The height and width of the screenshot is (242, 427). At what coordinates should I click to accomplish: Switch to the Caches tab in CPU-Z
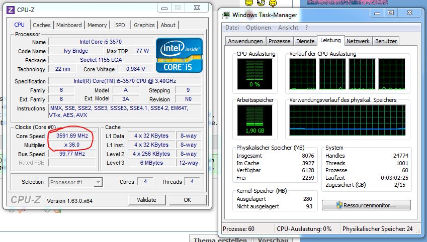click(42, 25)
